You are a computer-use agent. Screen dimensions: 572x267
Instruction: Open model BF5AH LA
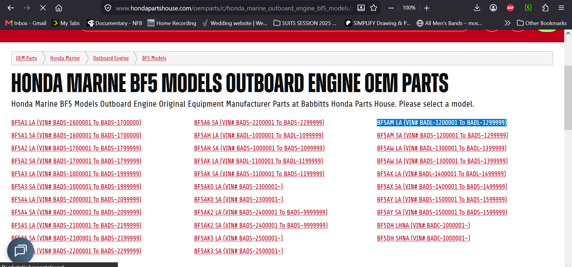pos(259,135)
